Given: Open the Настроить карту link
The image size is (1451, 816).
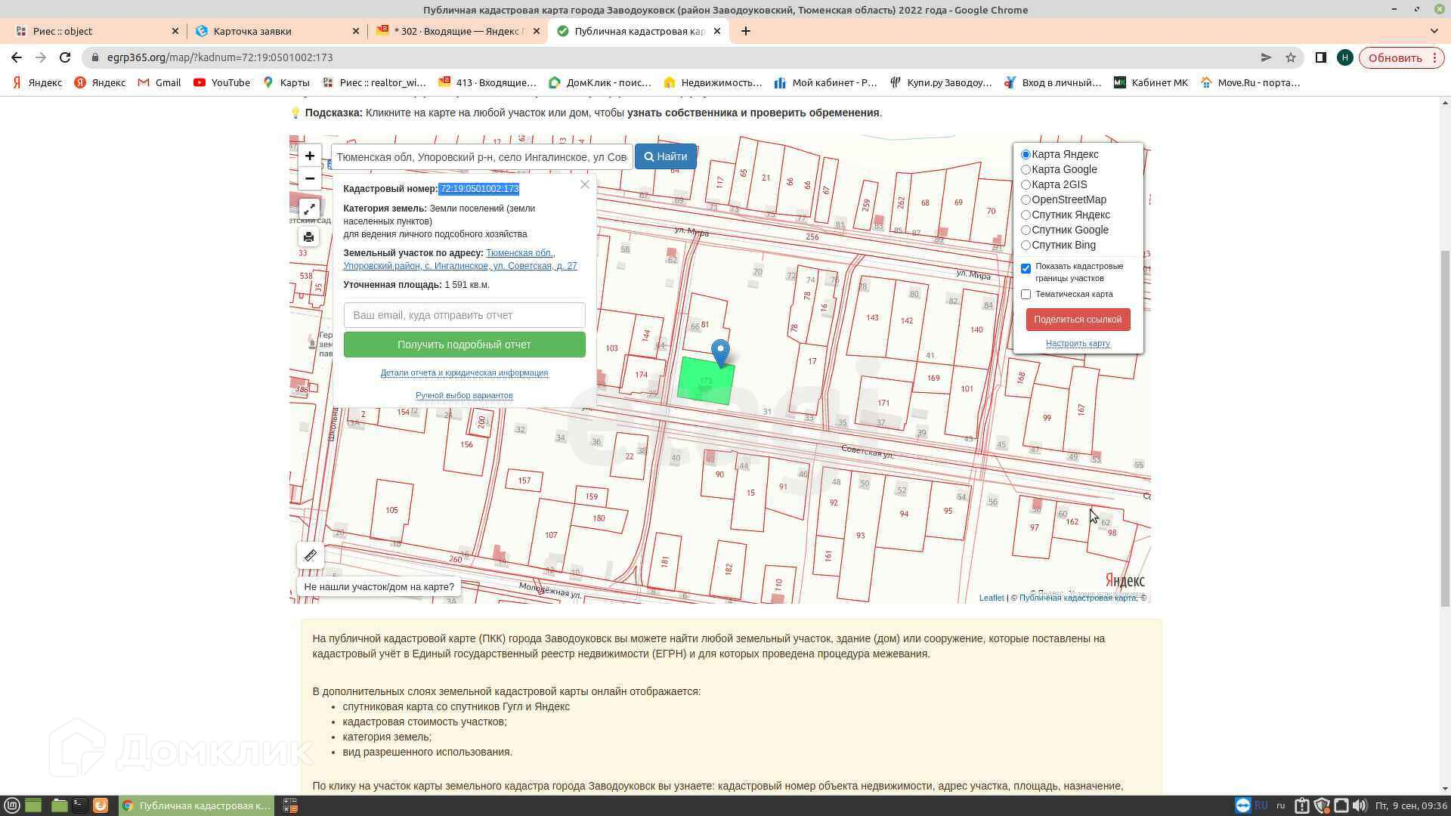Looking at the screenshot, I should (1078, 343).
